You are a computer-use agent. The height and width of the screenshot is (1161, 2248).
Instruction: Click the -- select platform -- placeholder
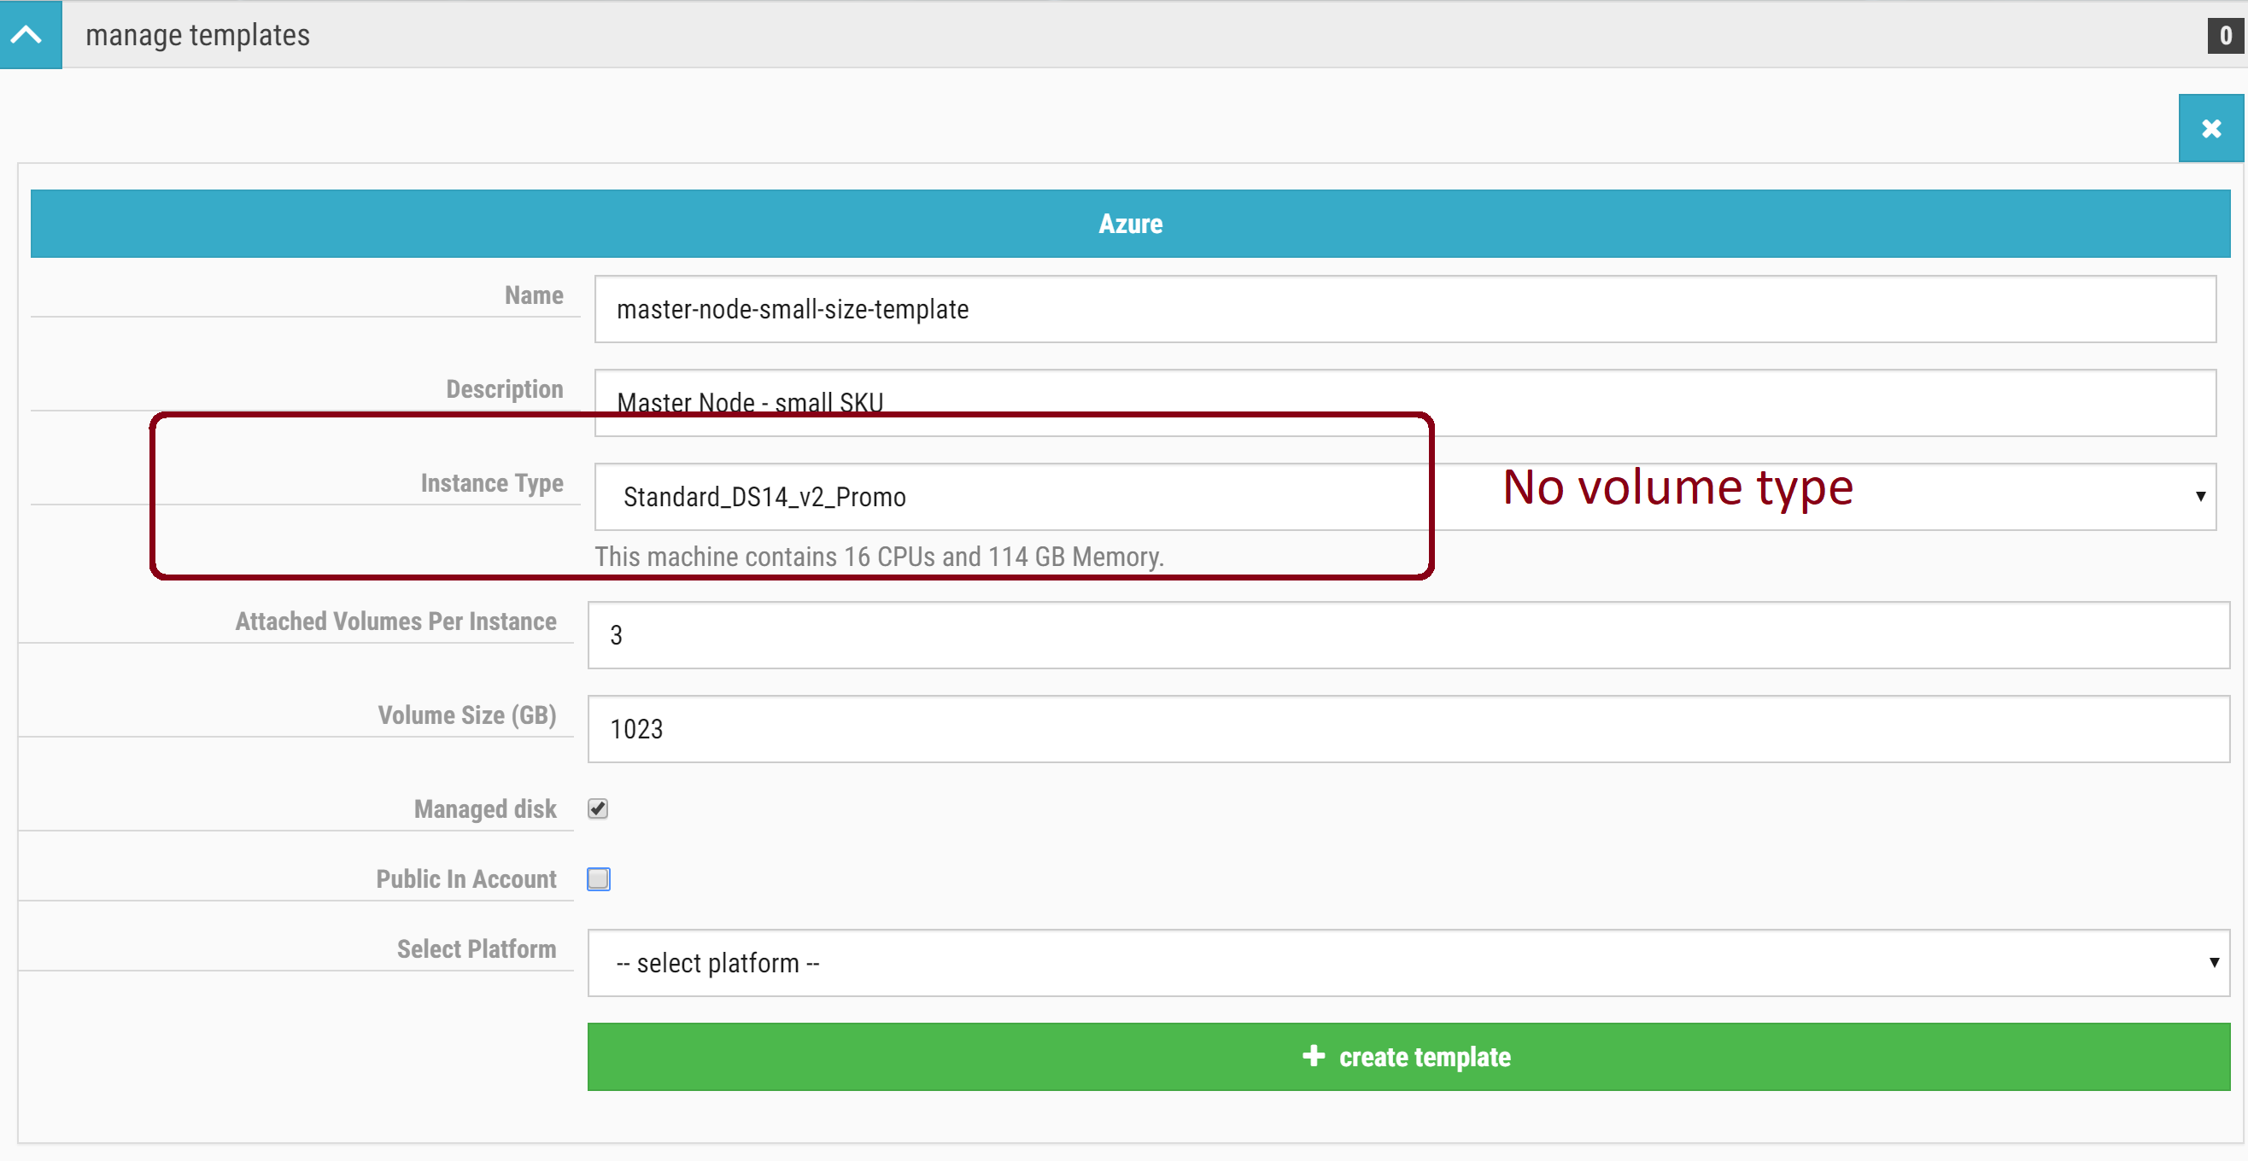(x=717, y=962)
